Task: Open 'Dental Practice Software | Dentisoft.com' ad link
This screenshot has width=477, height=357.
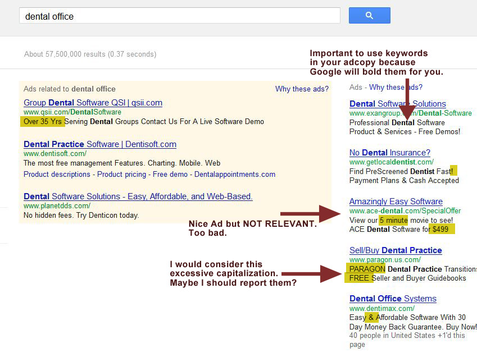Action: pyautogui.click(x=100, y=144)
